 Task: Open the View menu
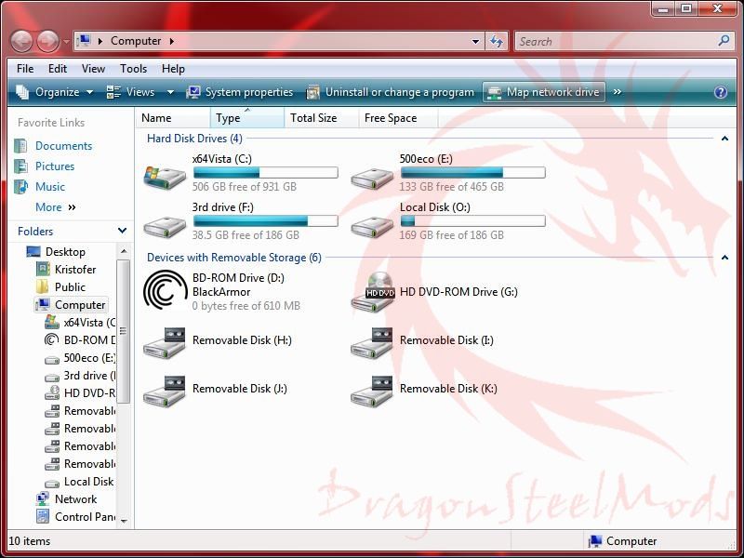tap(93, 69)
